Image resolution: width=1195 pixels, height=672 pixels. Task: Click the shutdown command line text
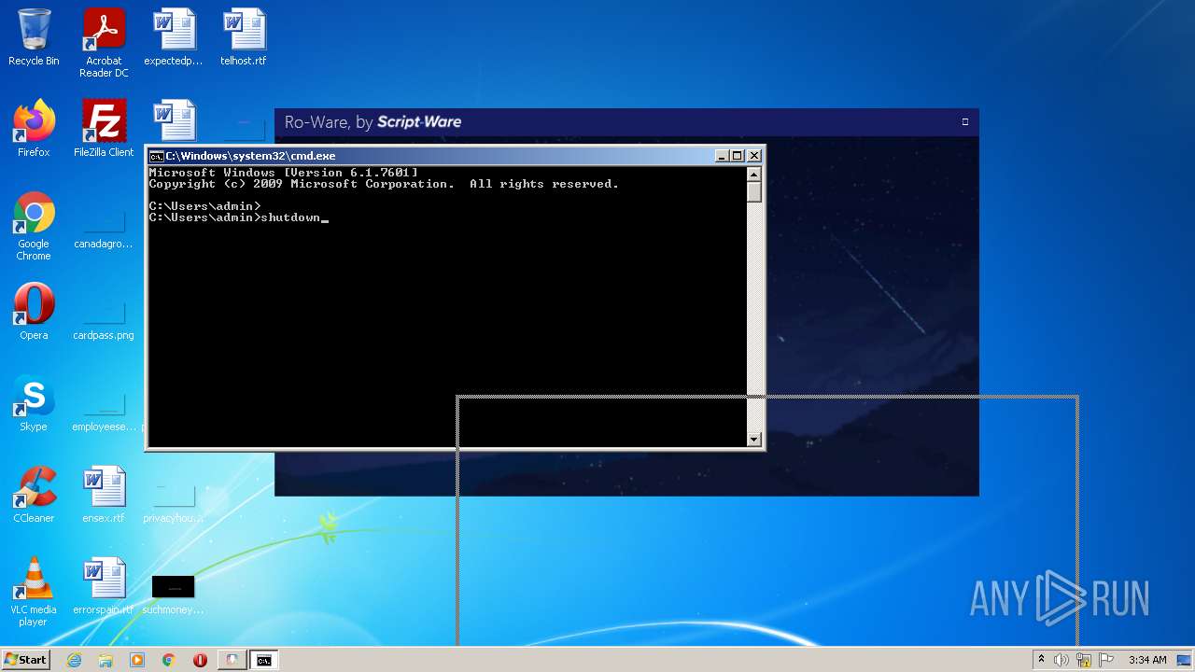(x=290, y=217)
